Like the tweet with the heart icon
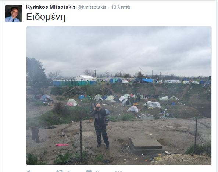The width and height of the screenshot is (218, 172). click(89, 171)
